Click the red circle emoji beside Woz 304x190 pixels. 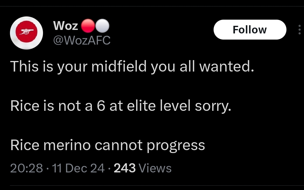[x=87, y=26]
